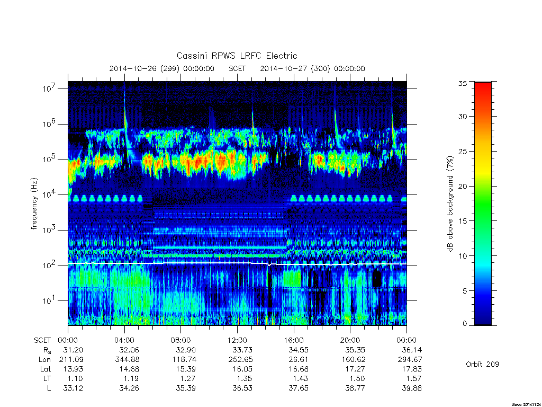Click the footer stamp 'Uiowa 20141124'
This screenshot has width=542, height=407.
coord(526,404)
